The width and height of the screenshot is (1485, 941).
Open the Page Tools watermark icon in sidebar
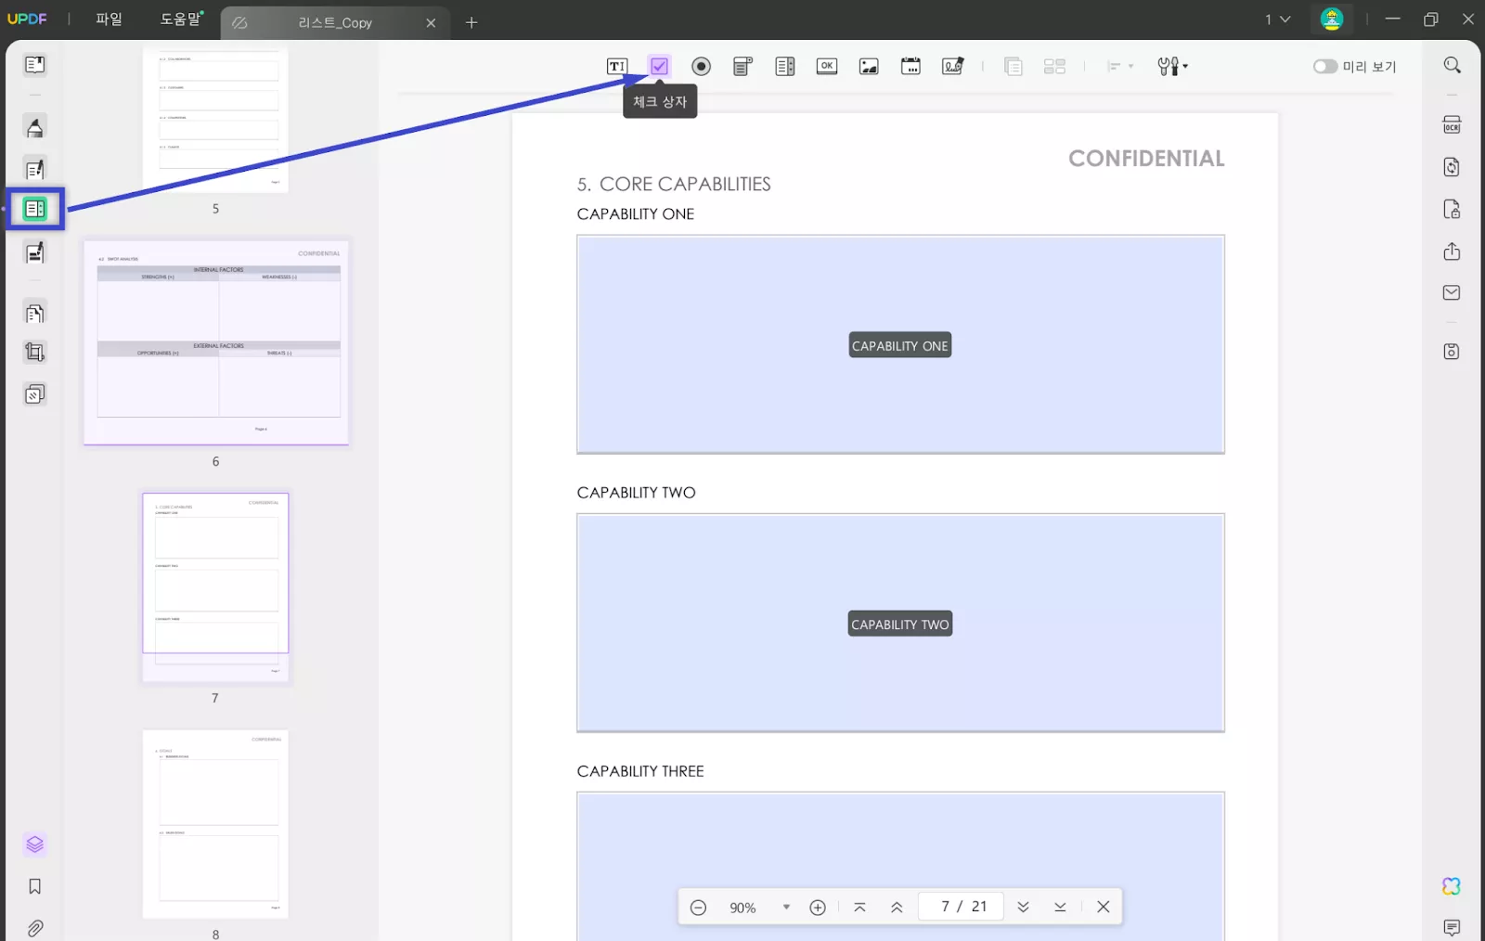34,394
